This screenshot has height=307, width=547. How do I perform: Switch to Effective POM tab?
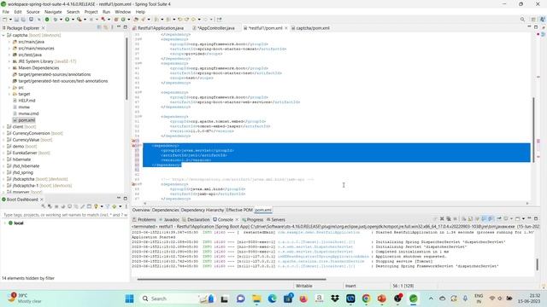pyautogui.click(x=239, y=211)
